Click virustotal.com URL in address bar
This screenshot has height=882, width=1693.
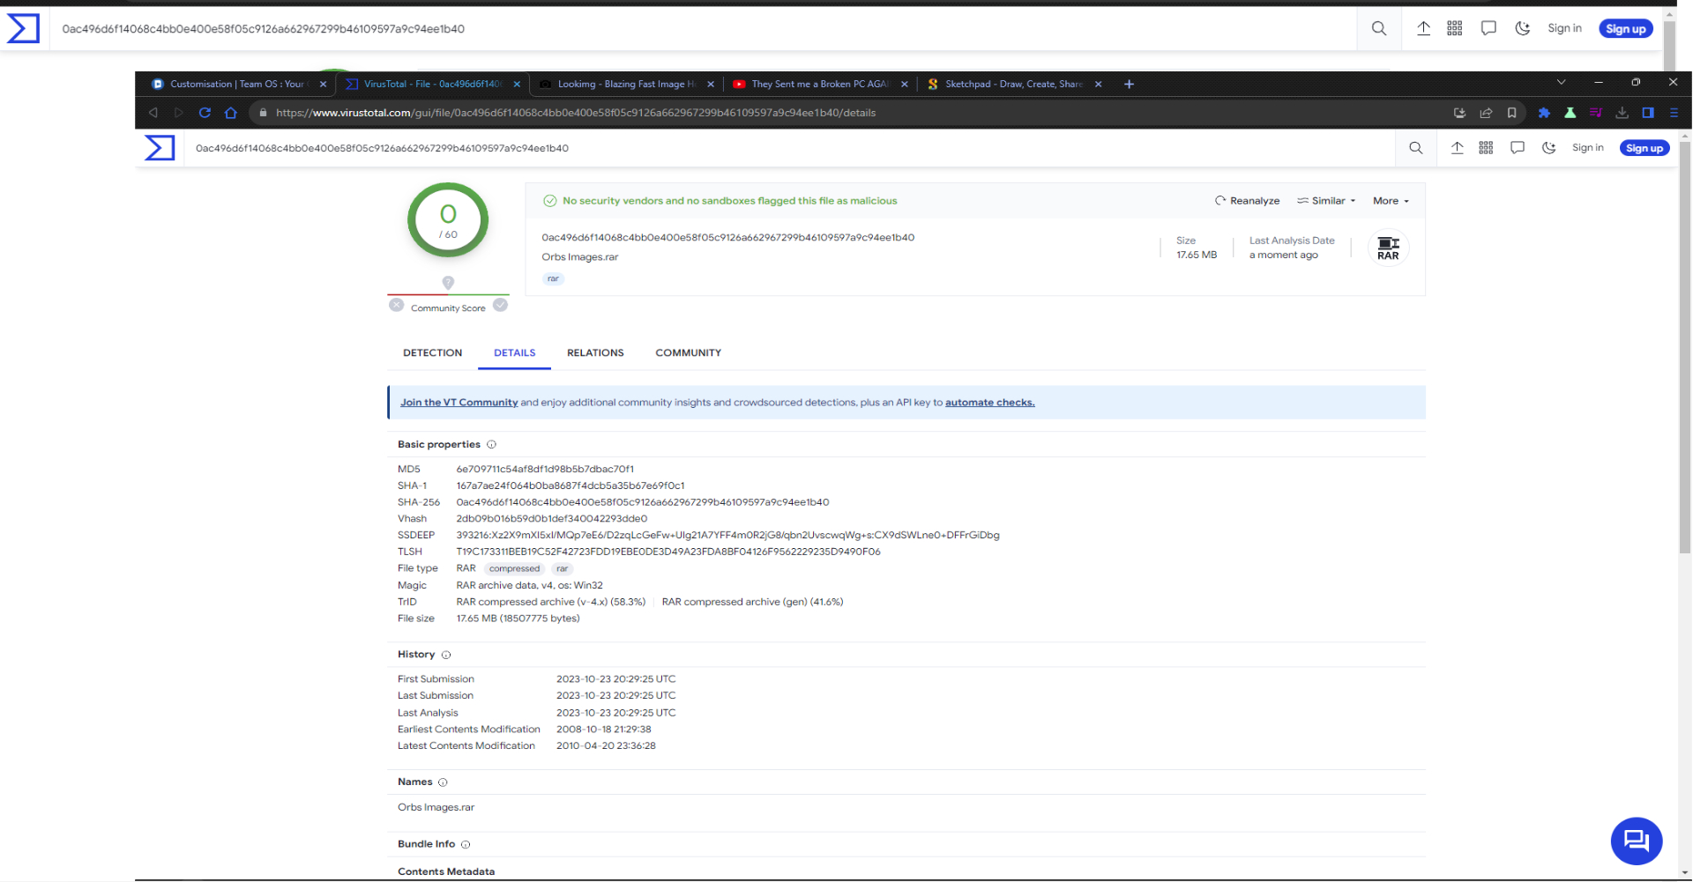coord(576,113)
